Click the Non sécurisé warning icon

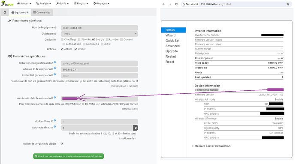[x=184, y=4]
